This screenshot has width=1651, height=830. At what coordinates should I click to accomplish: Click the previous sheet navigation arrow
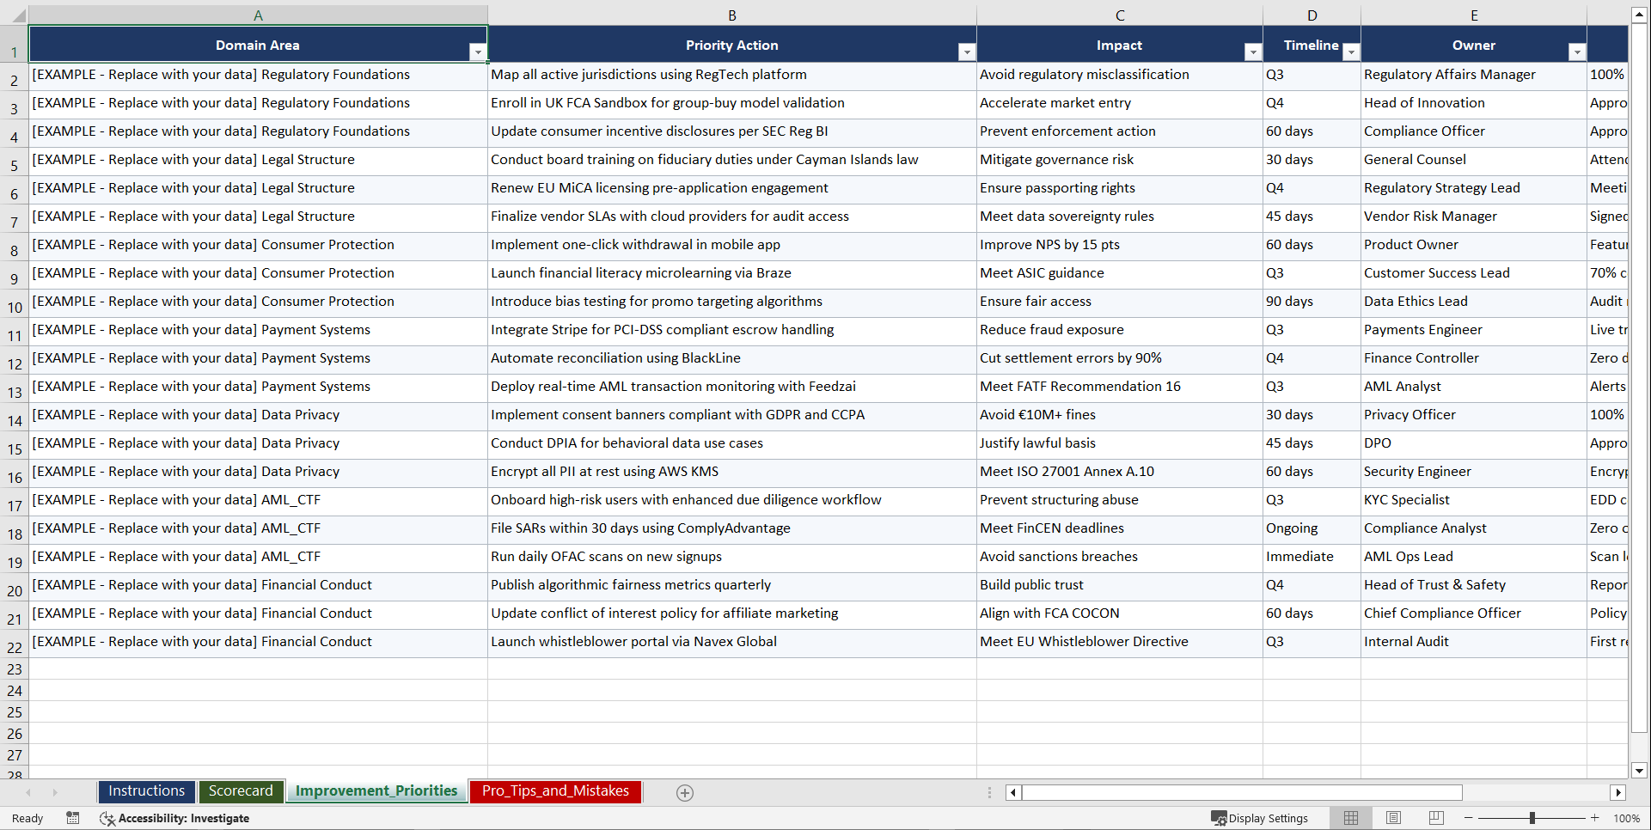(28, 792)
